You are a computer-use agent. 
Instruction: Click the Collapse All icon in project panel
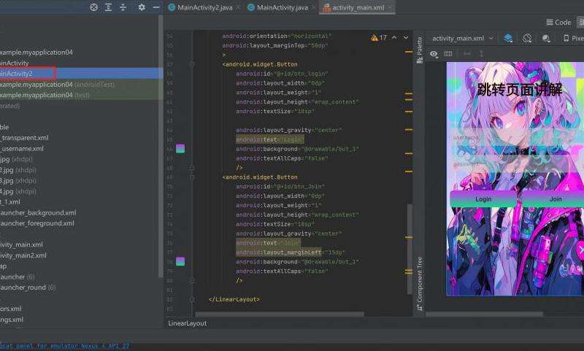[x=123, y=7]
